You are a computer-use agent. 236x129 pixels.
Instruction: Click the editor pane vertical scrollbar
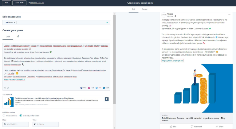click(114, 60)
